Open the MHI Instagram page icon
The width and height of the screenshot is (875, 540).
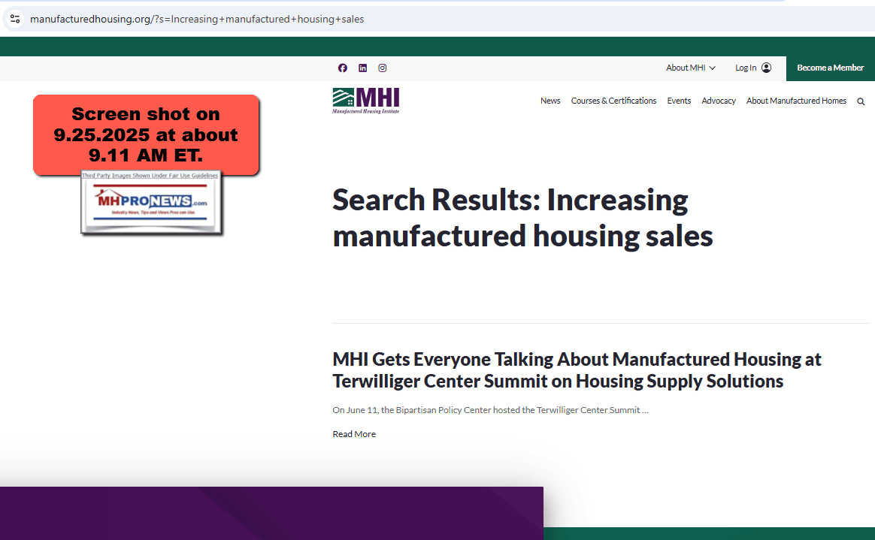coord(383,68)
